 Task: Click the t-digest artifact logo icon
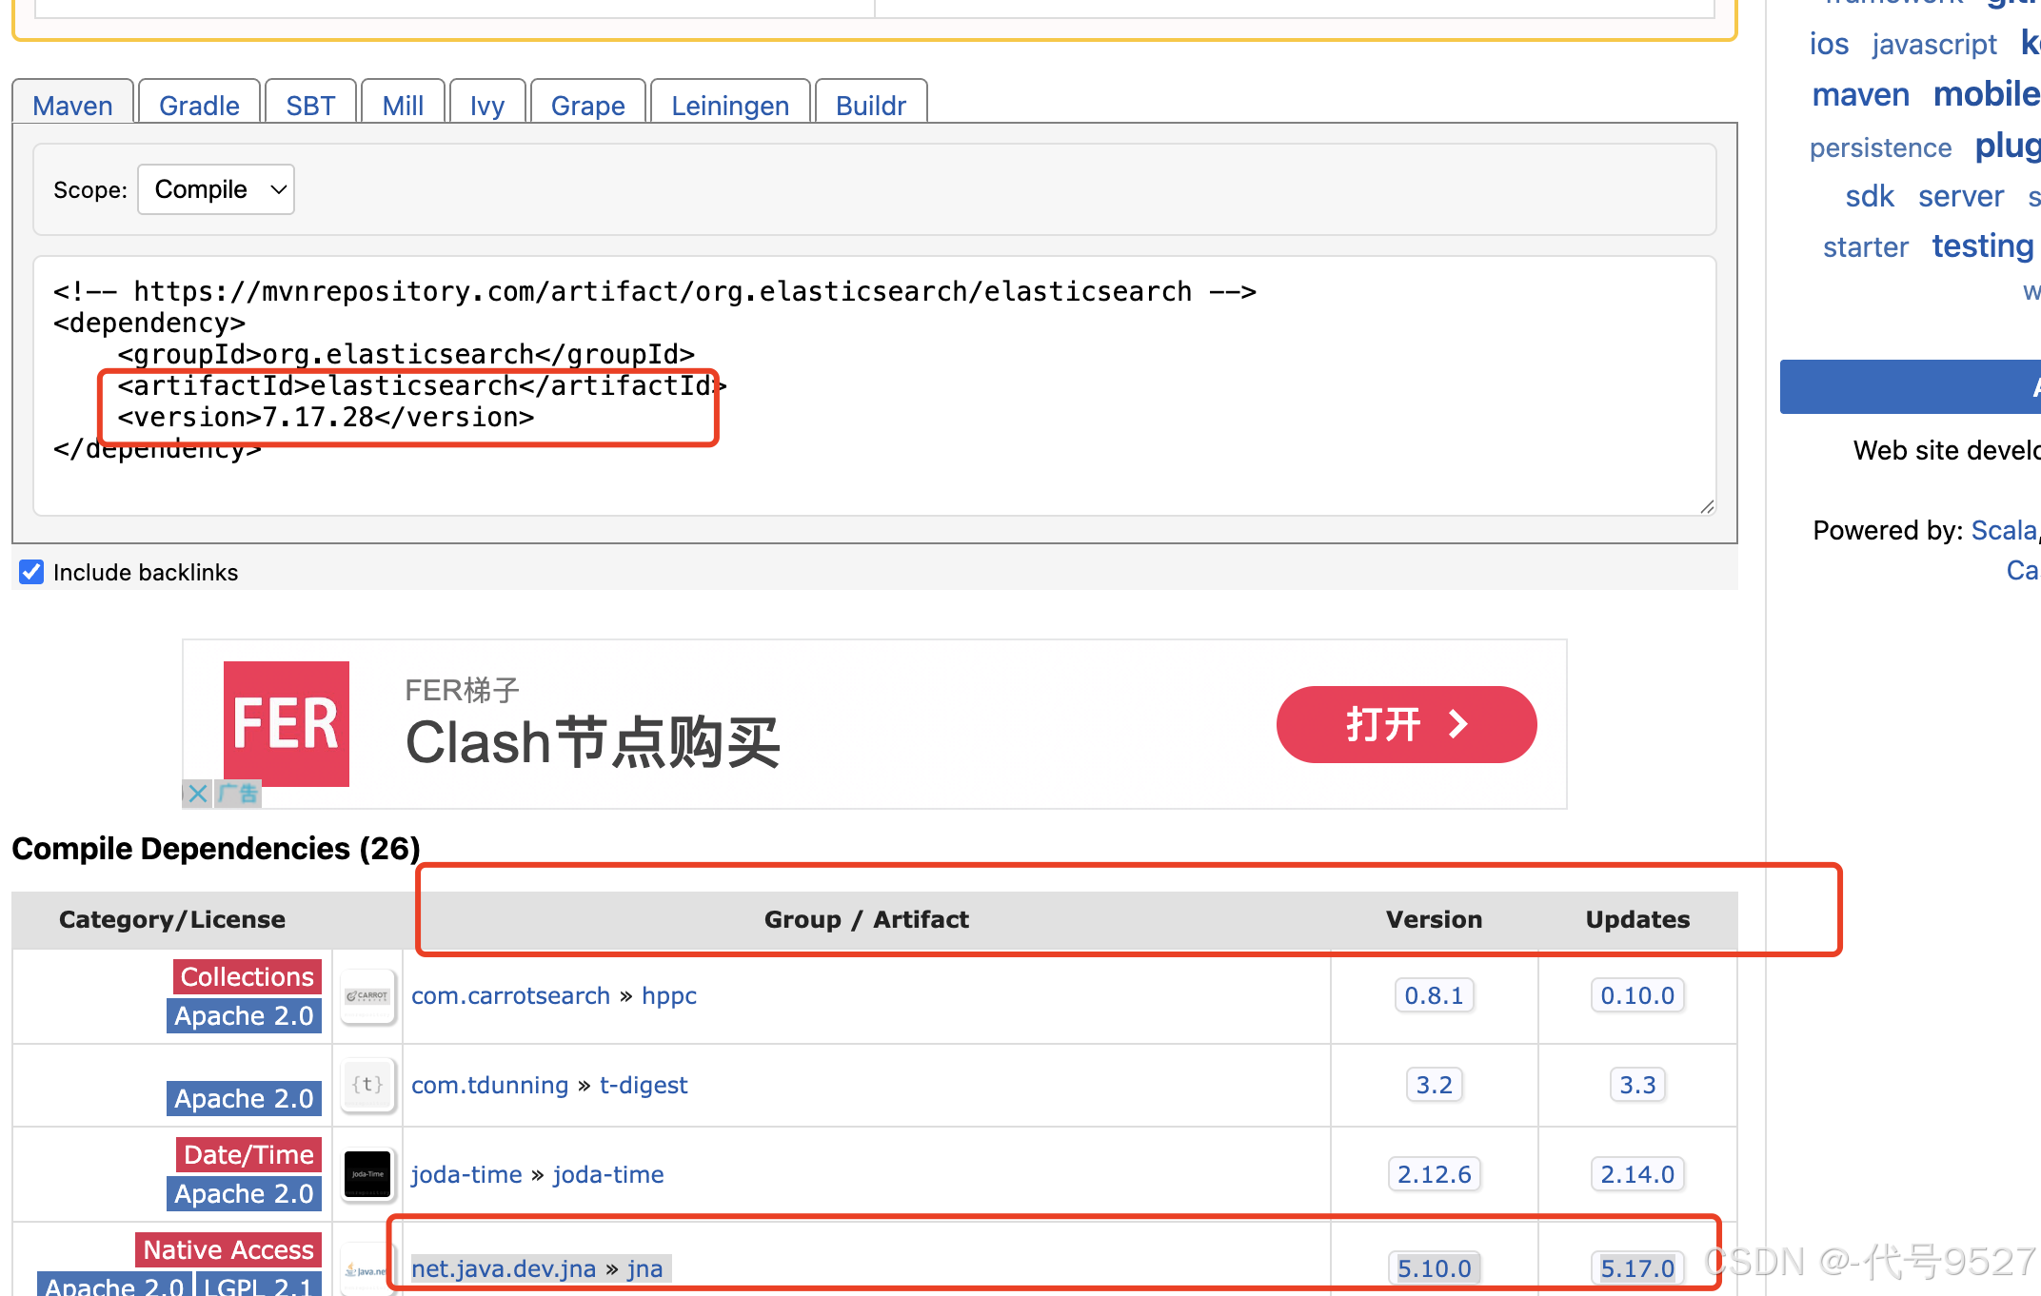coord(367,1085)
